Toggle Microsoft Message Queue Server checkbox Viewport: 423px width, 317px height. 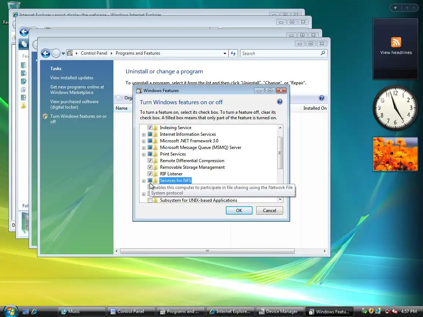[x=150, y=147]
